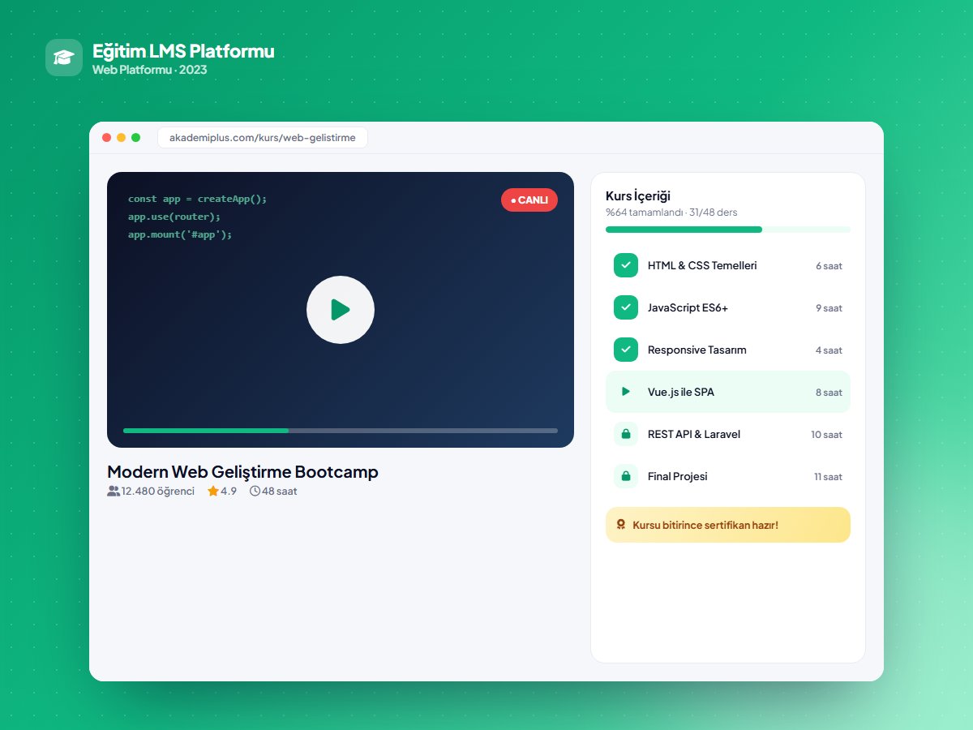The height and width of the screenshot is (730, 973).
Task: Click lock icon on REST API & Laravel
Action: click(x=626, y=434)
